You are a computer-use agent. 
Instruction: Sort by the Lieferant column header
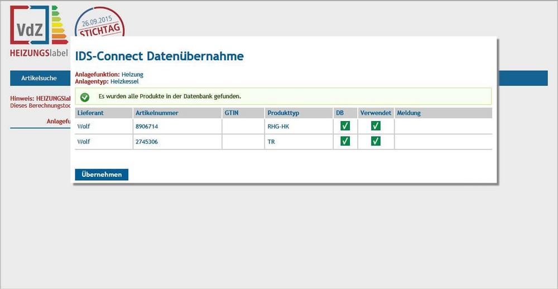point(90,113)
